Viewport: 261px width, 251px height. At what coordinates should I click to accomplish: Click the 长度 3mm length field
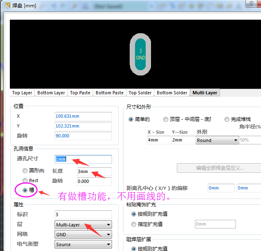click(94, 171)
